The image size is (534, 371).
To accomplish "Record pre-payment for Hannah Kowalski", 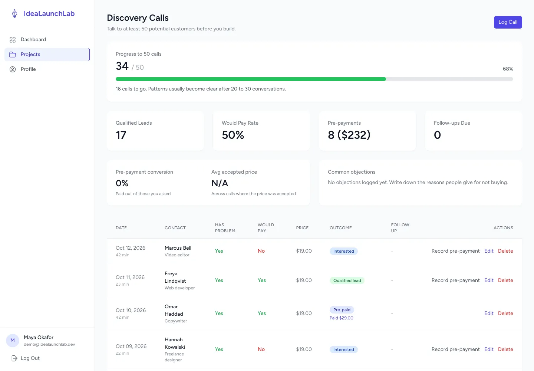I will tap(455, 349).
